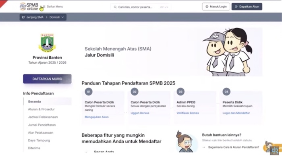Select step 03 circle badge
Viewport: 282px width, 157px height.
[180, 92]
